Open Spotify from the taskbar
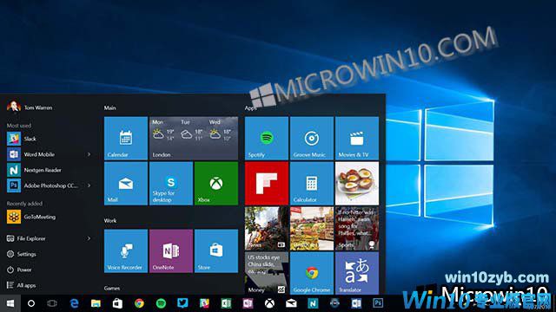556x312 pixels. coord(161,303)
